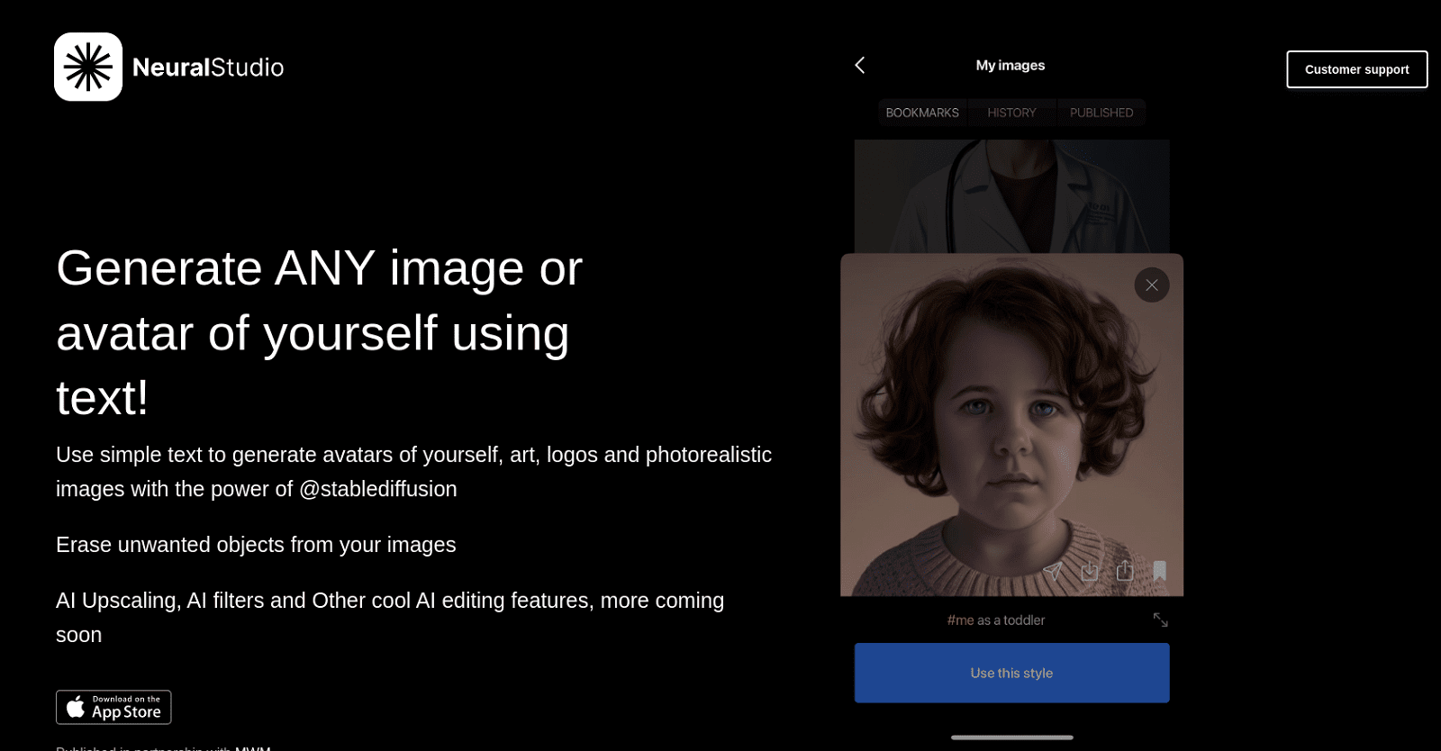Toggle the bookmark icon on toddler image

tap(1160, 570)
